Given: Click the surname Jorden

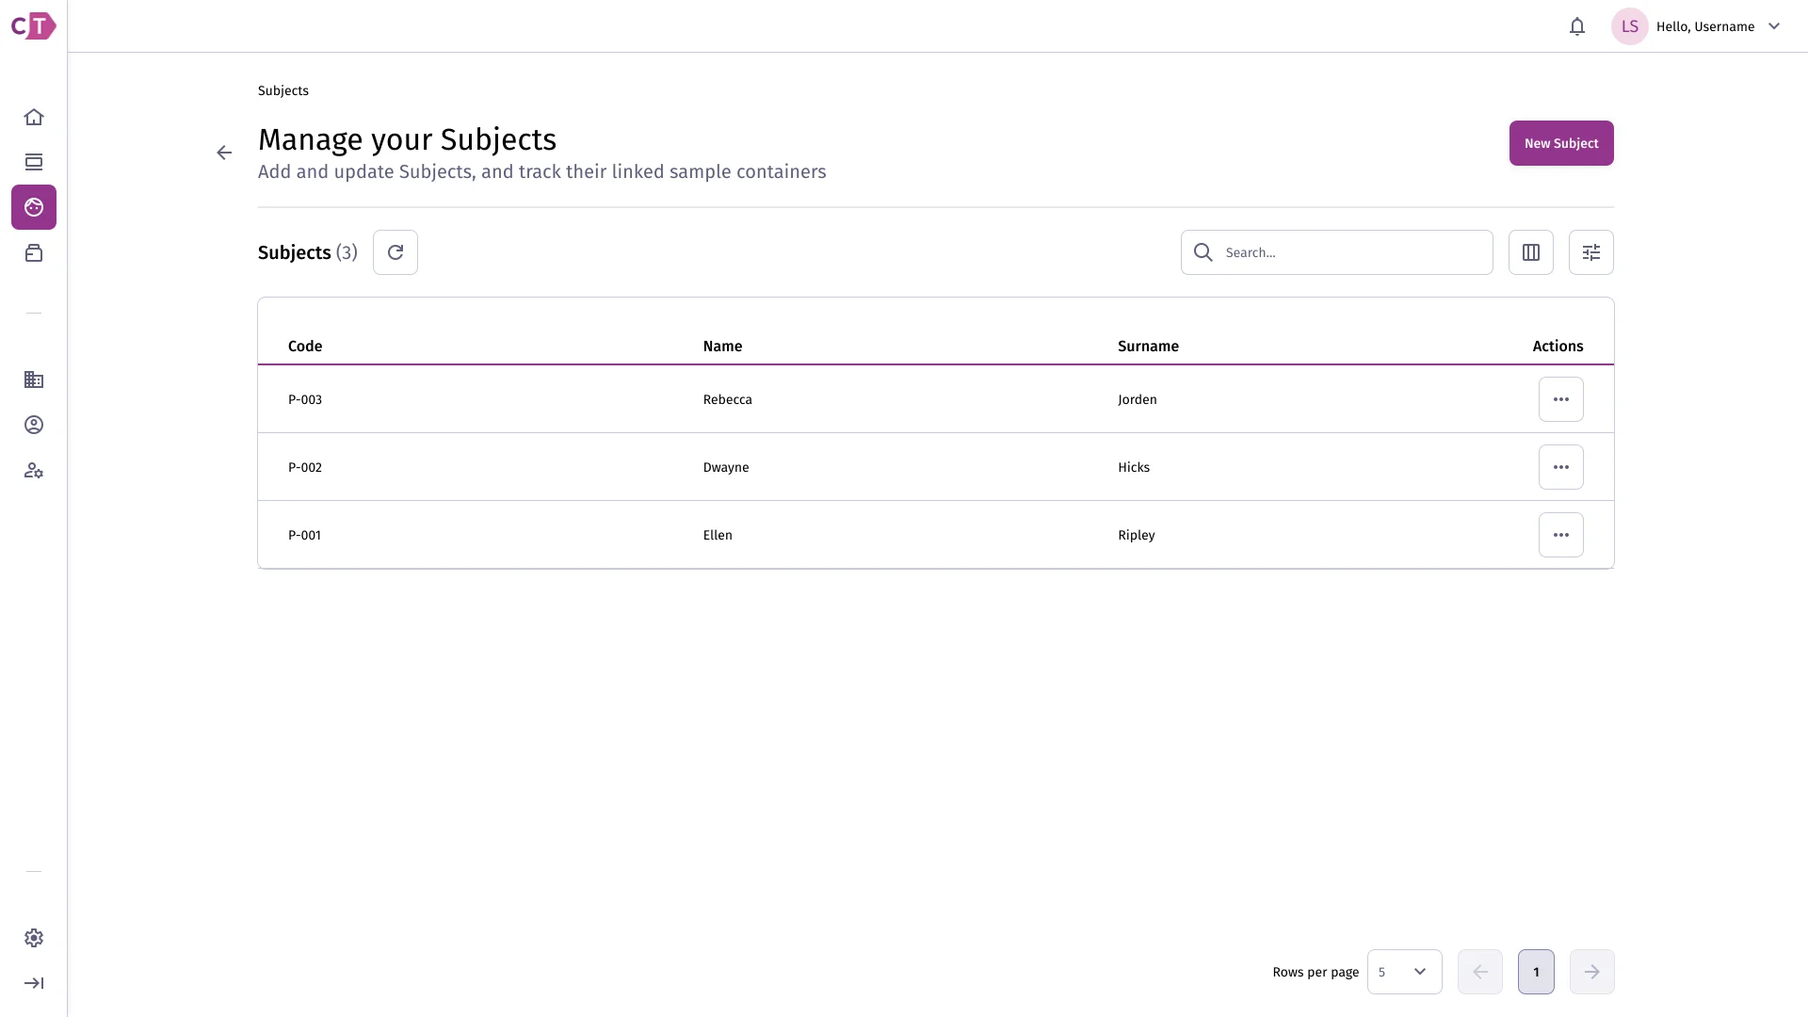Looking at the screenshot, I should 1138,399.
